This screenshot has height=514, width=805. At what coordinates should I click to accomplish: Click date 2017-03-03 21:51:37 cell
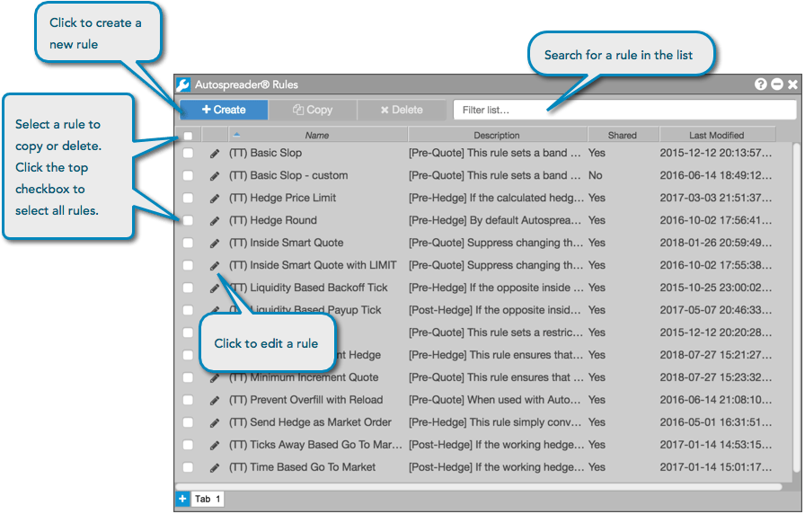coord(716,198)
